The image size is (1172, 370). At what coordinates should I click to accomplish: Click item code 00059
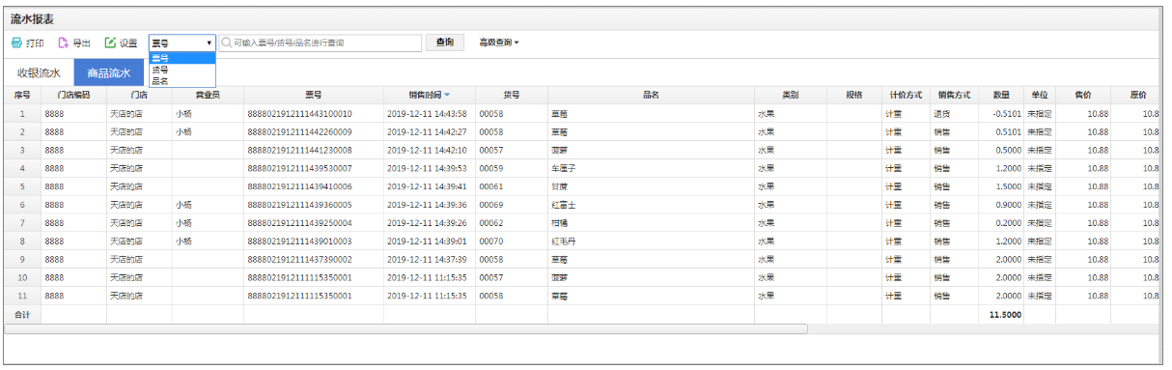491,168
